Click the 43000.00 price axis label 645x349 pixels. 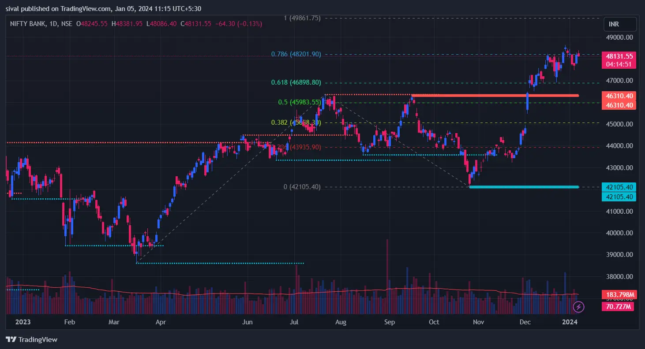click(x=619, y=168)
